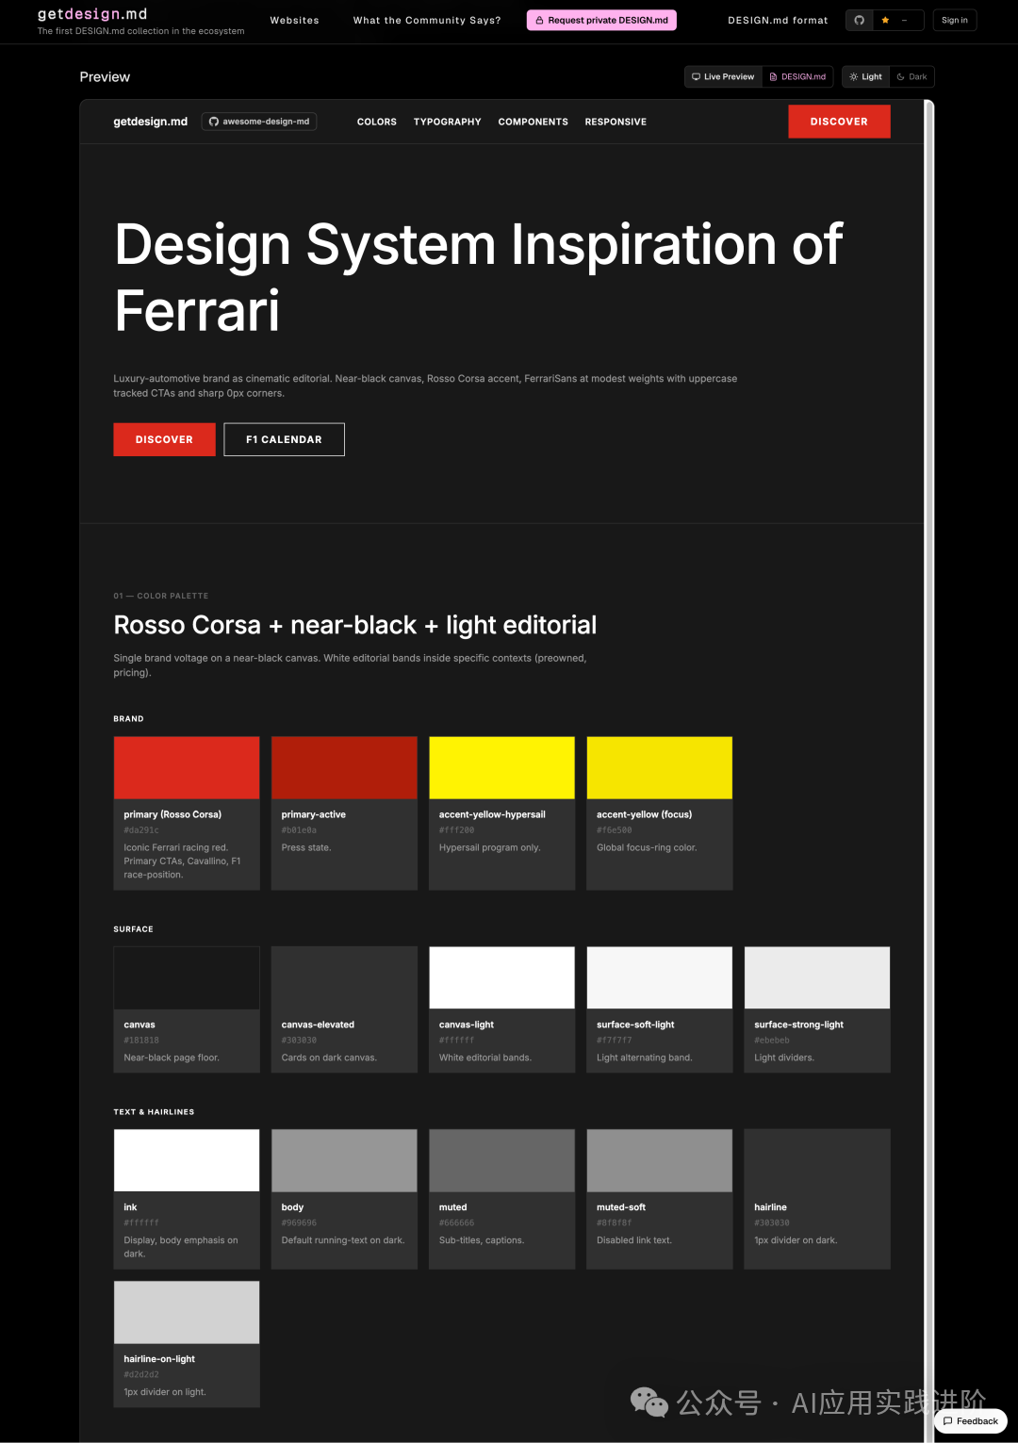Click the ink white swatch
Viewport: 1018px width, 1443px height.
tap(187, 1160)
